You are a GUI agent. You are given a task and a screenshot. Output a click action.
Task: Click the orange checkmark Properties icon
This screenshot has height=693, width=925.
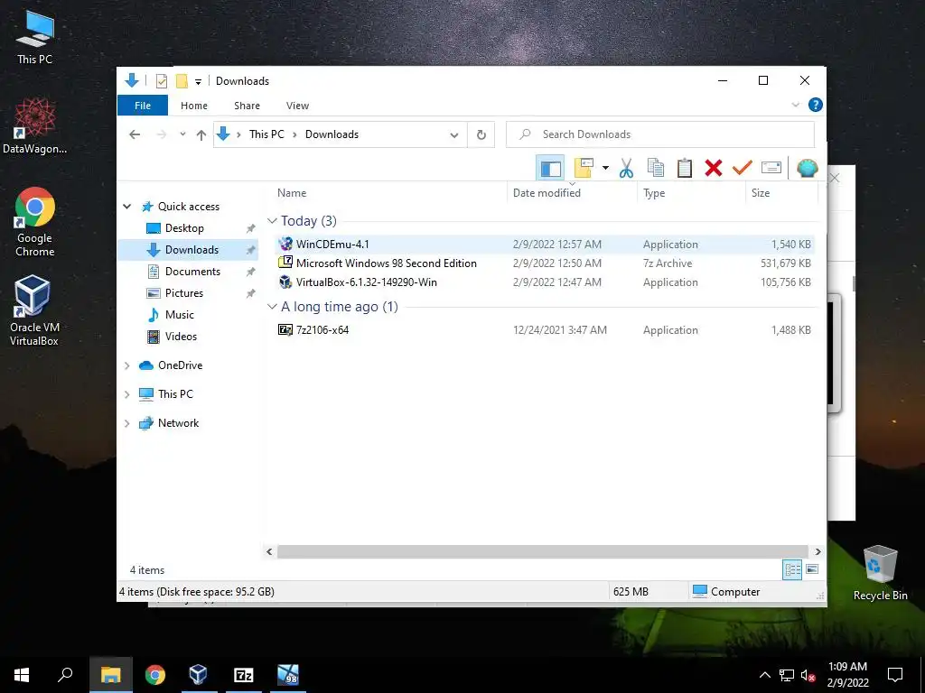[x=743, y=169]
